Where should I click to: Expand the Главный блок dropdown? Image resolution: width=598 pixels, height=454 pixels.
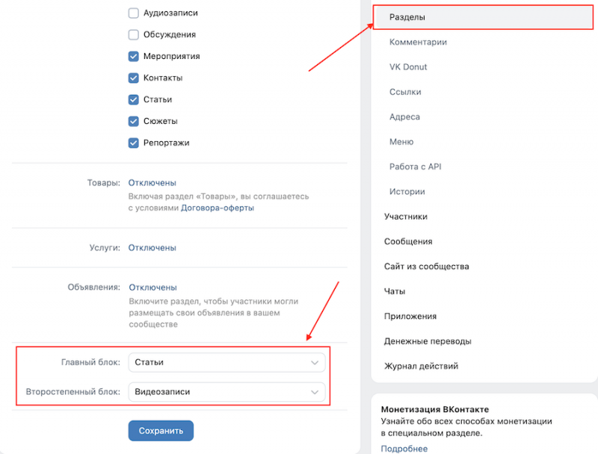[x=226, y=363]
